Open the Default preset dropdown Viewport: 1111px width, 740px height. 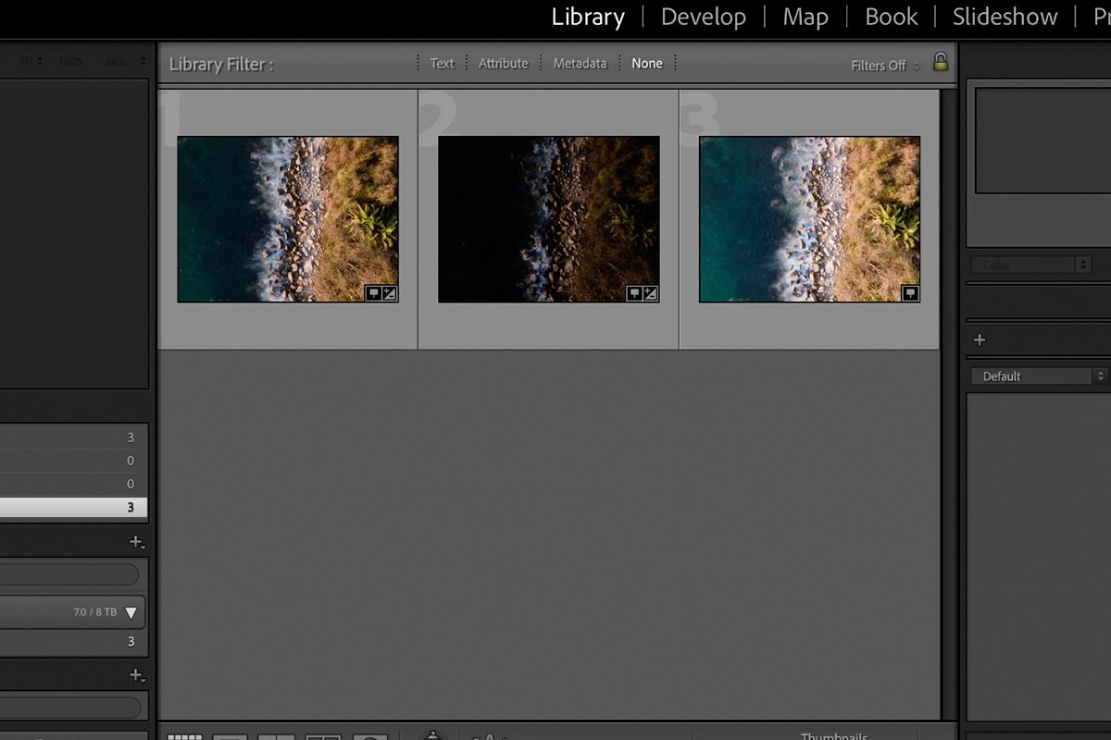1040,376
